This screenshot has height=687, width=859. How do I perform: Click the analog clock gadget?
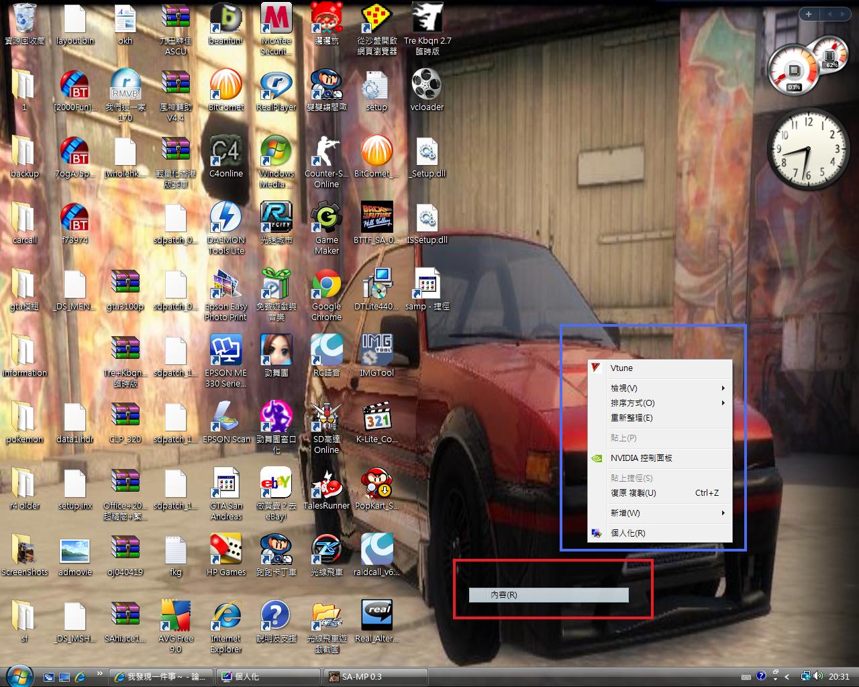pyautogui.click(x=806, y=148)
